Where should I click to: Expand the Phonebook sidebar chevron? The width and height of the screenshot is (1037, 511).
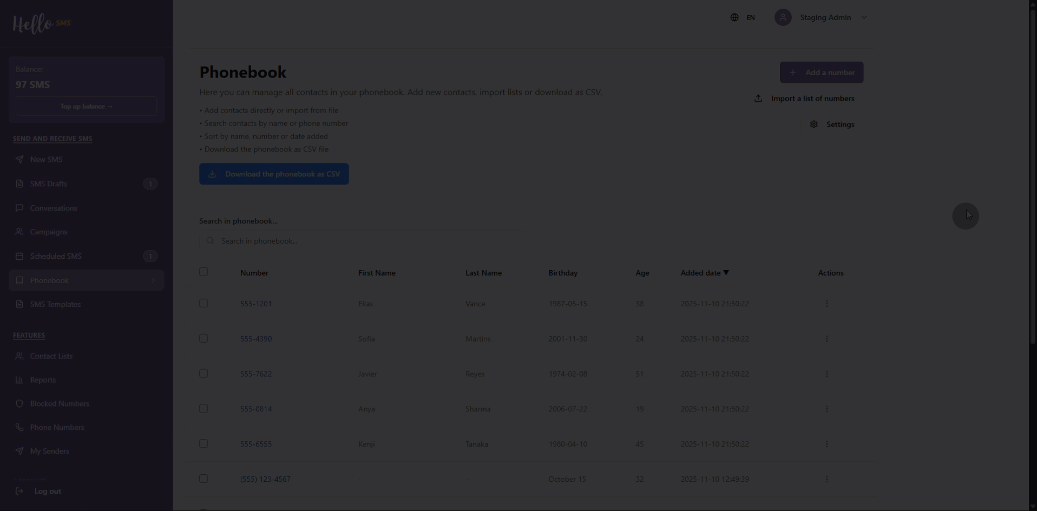coord(153,280)
